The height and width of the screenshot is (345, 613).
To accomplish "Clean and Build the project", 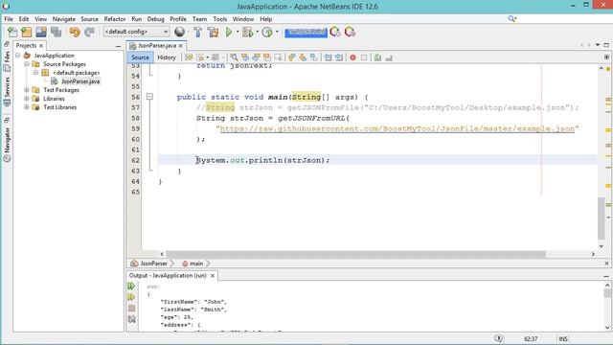I will point(213,32).
